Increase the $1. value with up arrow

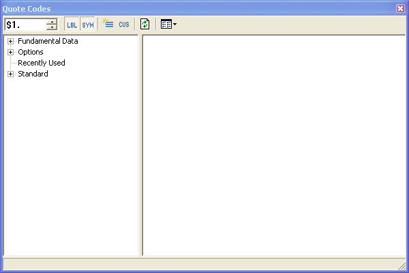coord(52,22)
